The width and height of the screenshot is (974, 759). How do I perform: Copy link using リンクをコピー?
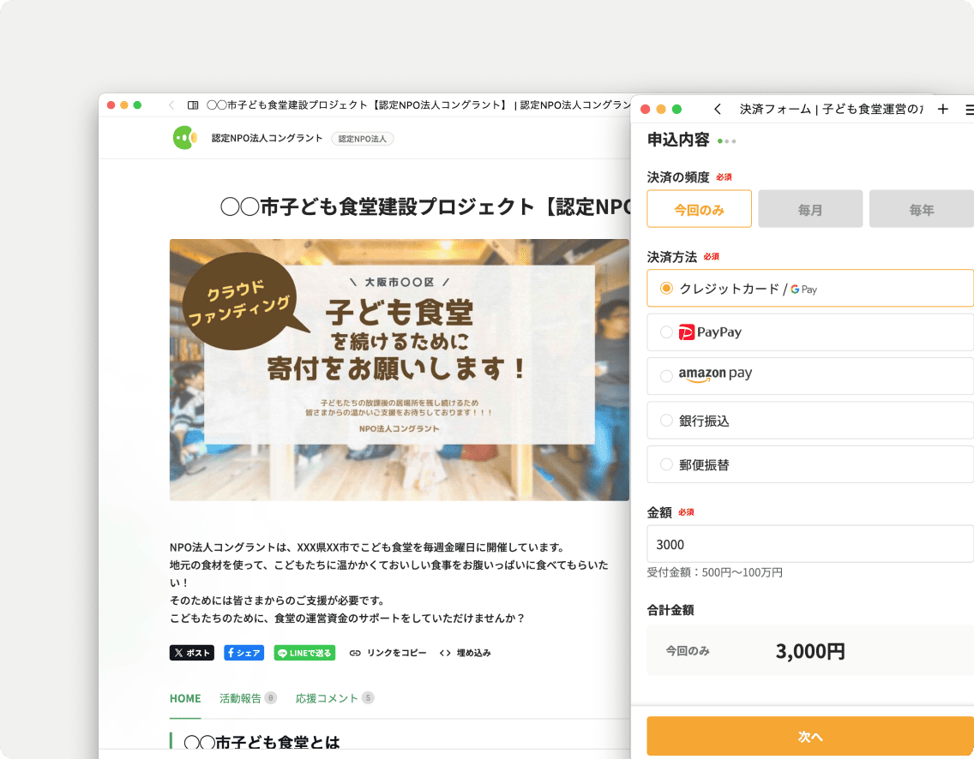(x=388, y=653)
